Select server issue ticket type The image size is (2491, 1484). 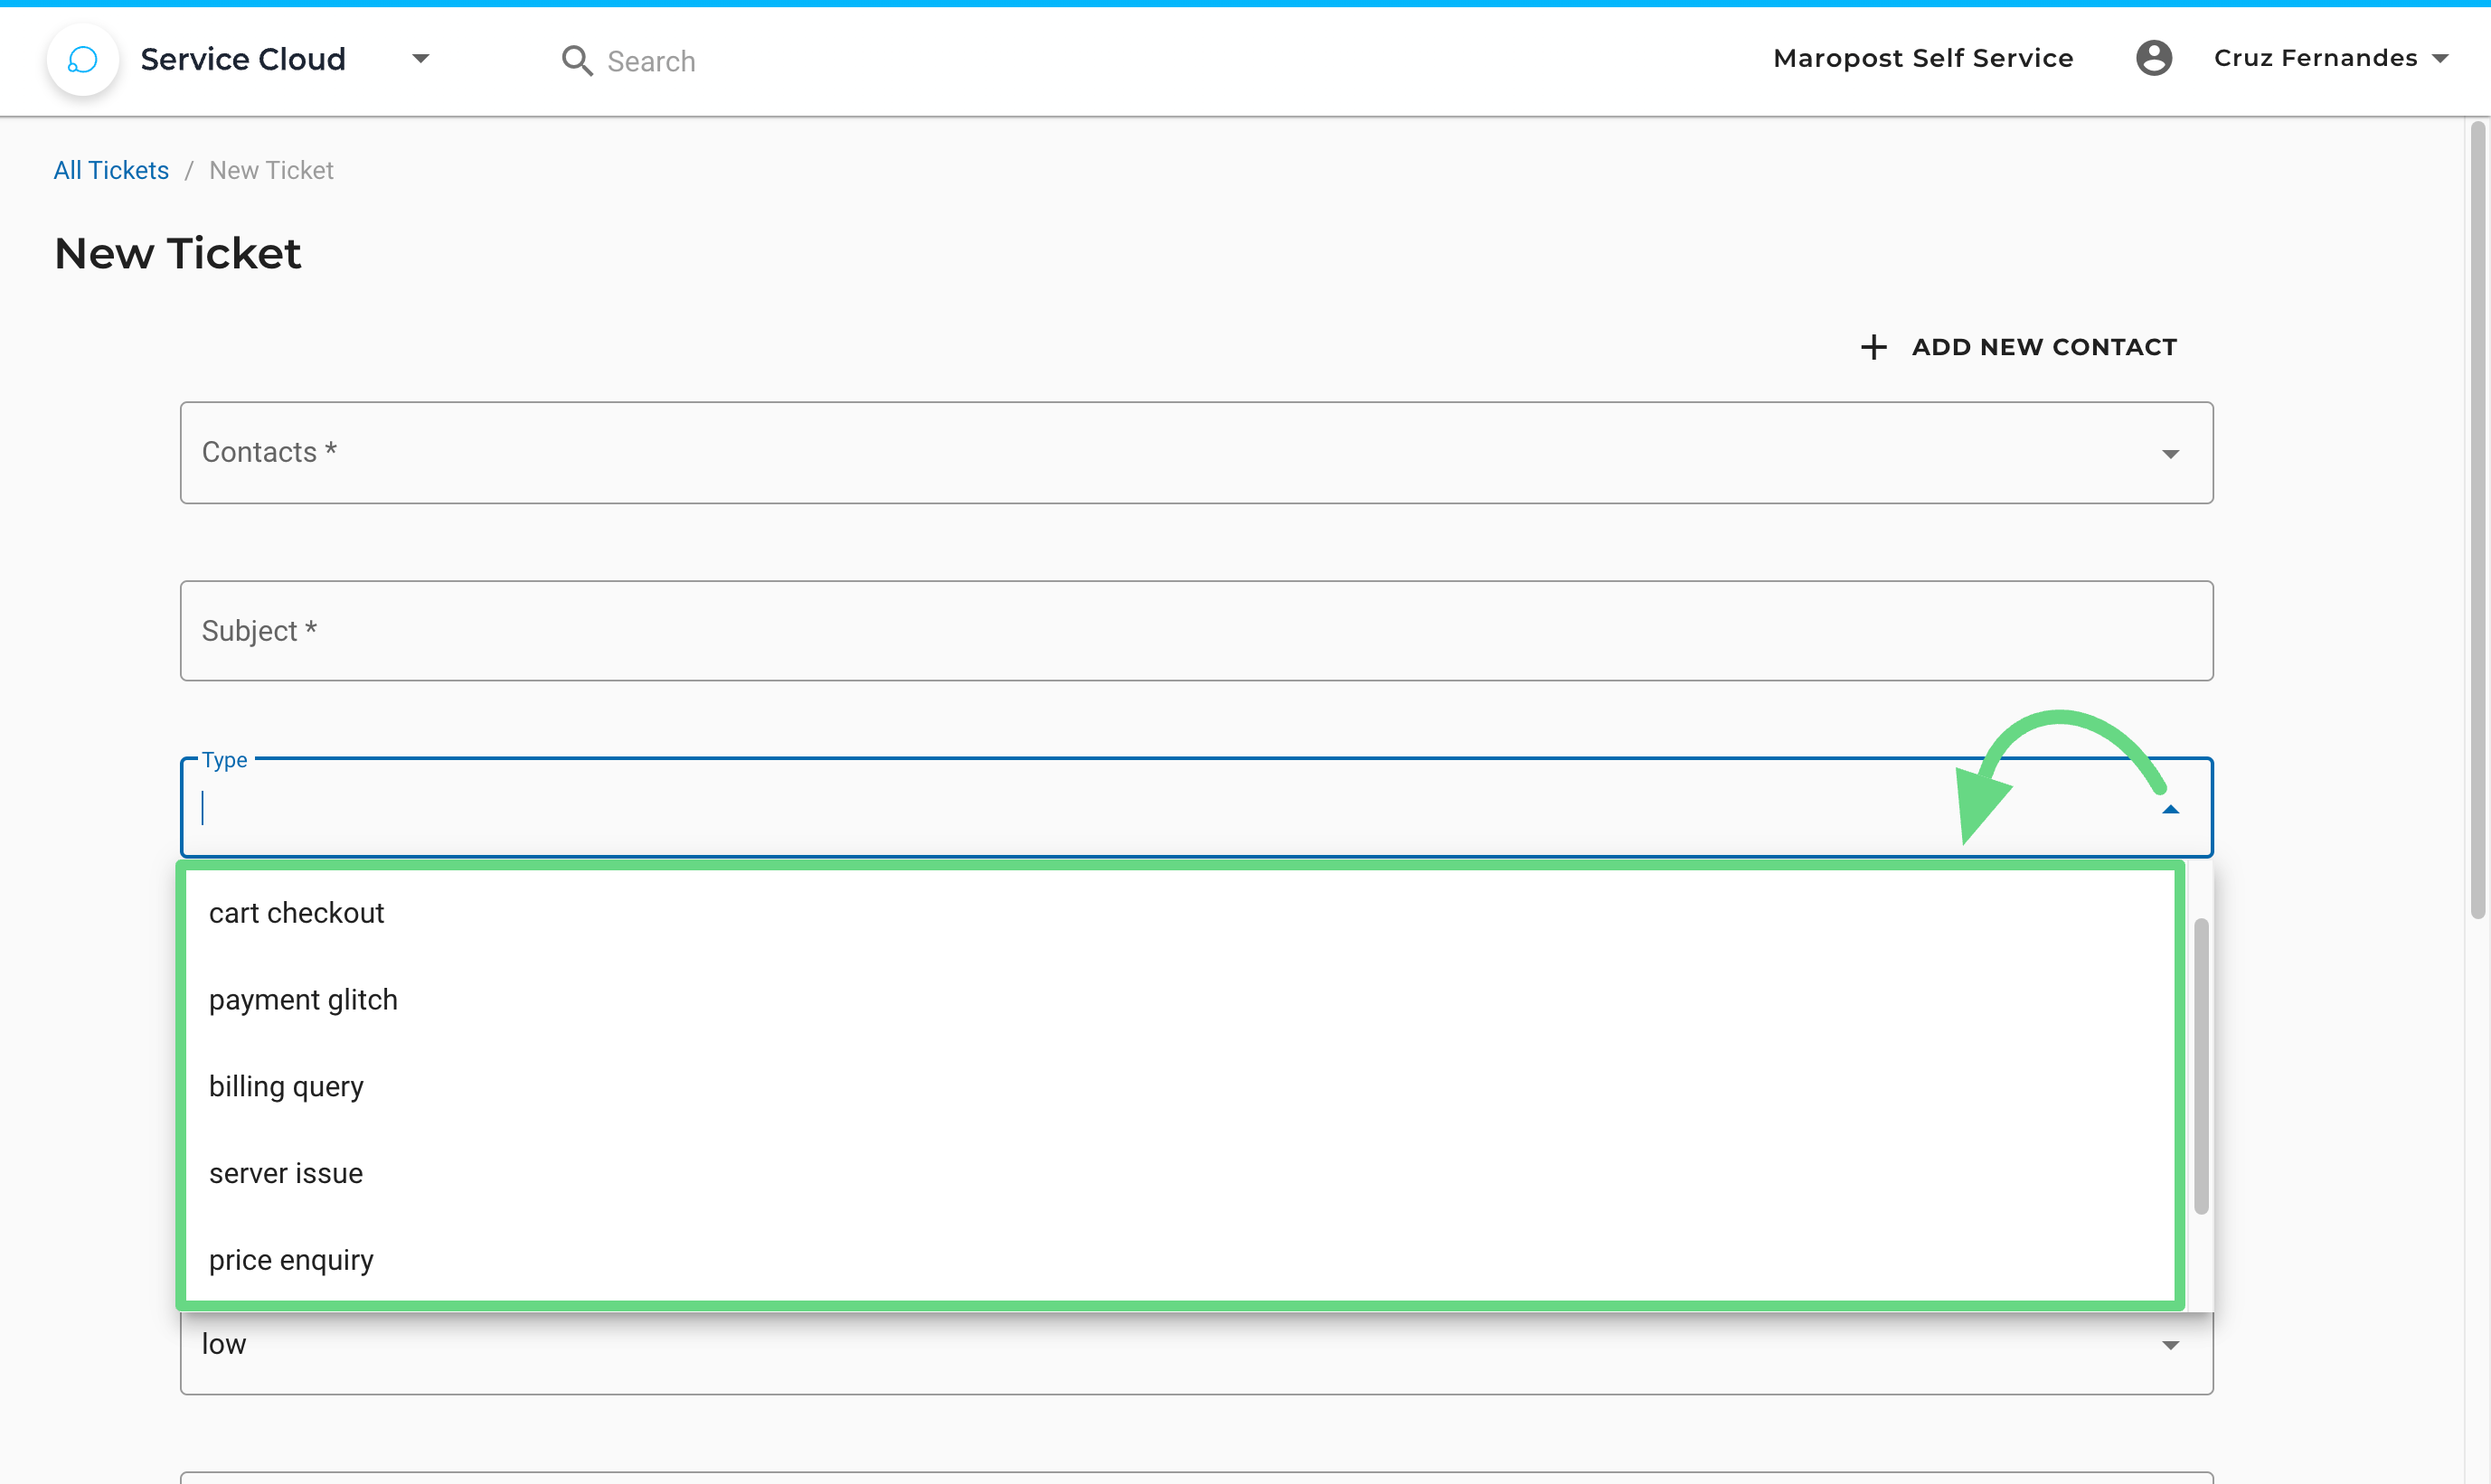(x=286, y=1173)
